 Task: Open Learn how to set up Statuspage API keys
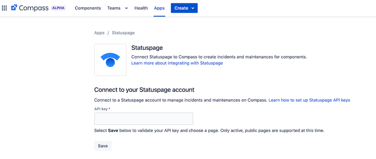[x=309, y=100]
